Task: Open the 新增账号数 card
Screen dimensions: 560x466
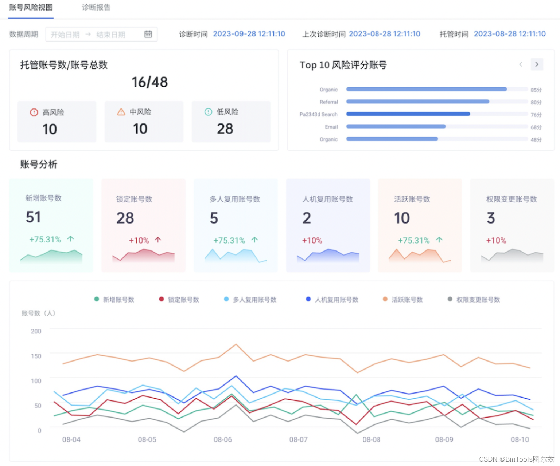Action: [51, 225]
